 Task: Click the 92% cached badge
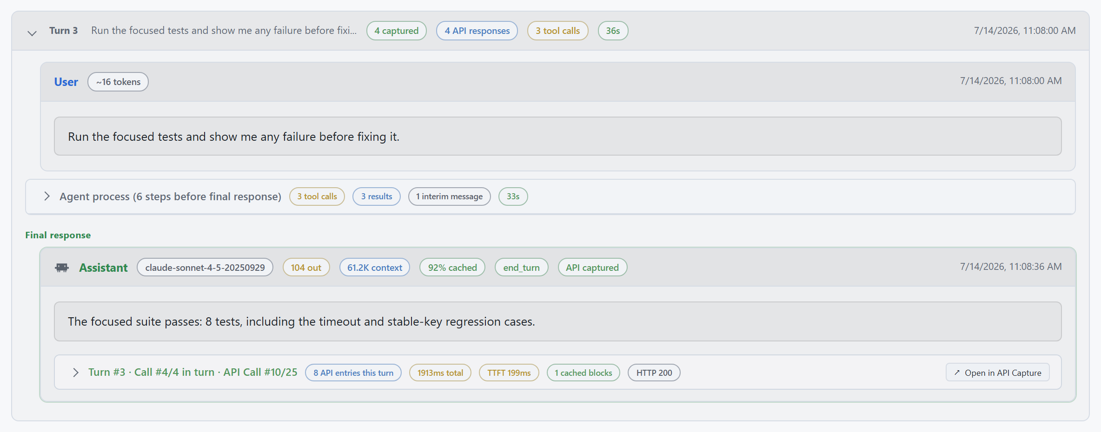click(452, 268)
